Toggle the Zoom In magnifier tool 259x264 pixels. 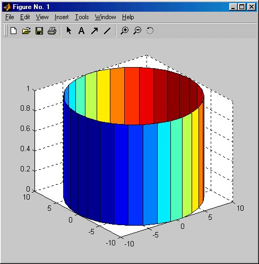124,31
